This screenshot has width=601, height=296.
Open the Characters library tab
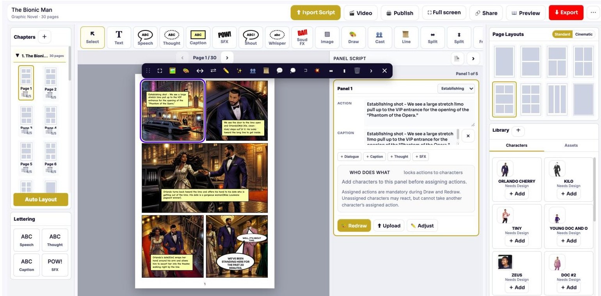click(517, 145)
